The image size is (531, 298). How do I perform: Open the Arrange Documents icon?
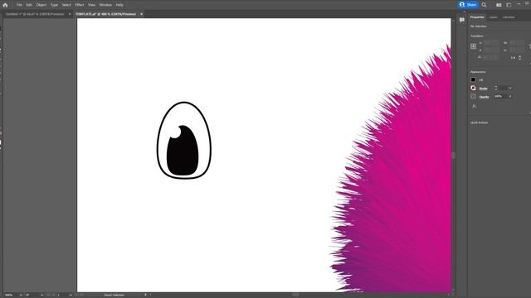pos(499,5)
